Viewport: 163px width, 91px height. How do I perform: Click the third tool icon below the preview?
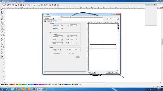coord(92,73)
